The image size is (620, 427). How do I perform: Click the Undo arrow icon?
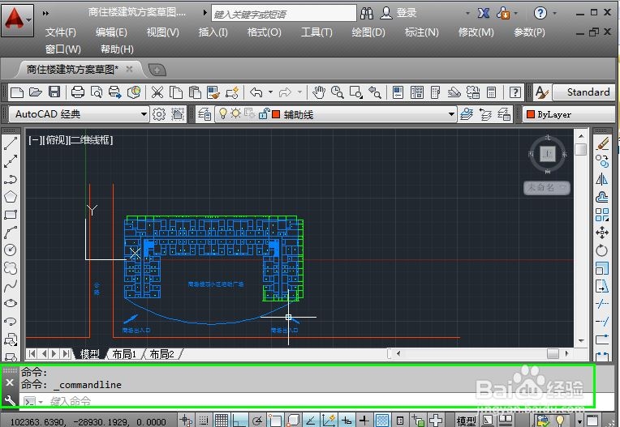coord(256,92)
